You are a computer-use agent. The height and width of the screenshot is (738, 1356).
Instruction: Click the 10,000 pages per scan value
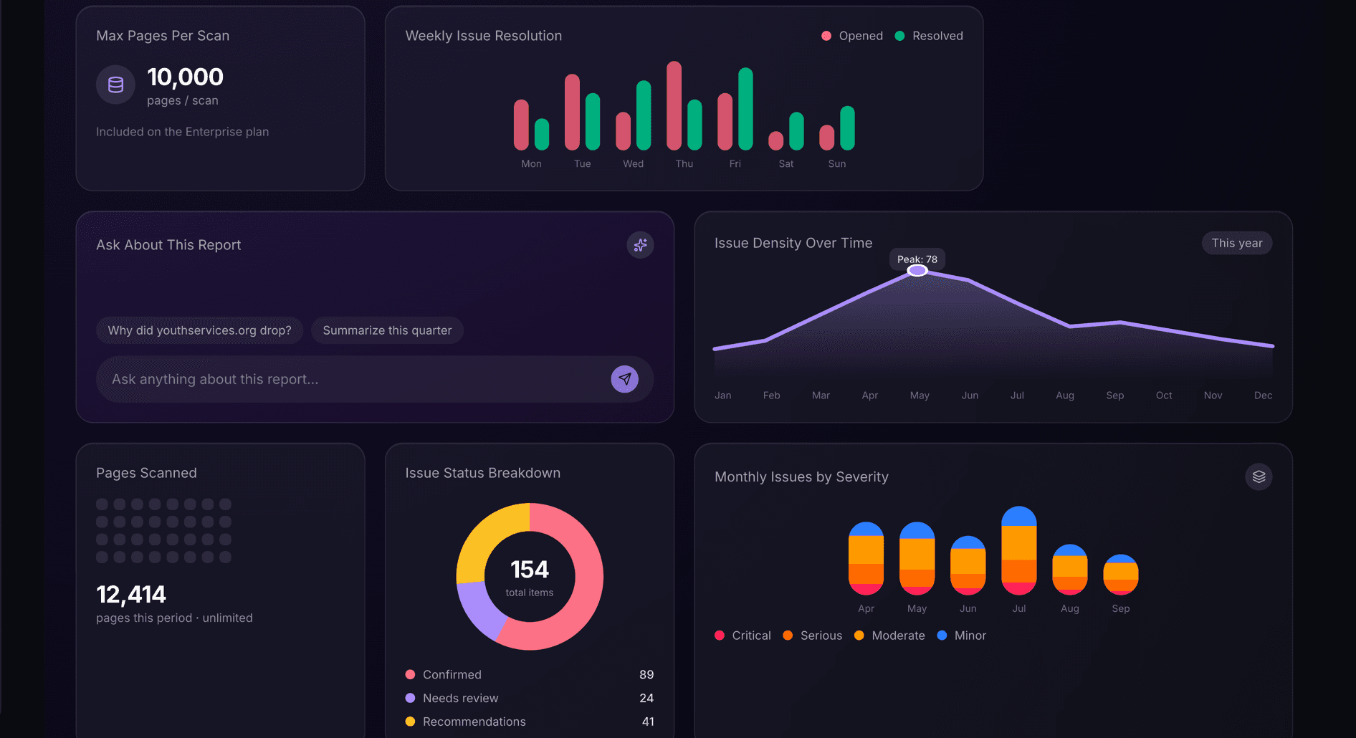(185, 77)
